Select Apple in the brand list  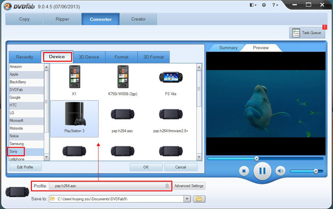(26, 74)
